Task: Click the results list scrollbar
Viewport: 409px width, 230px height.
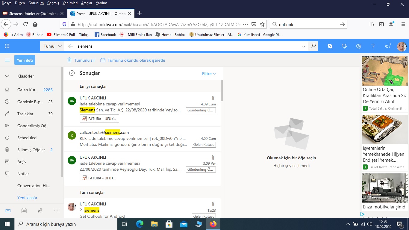Action: 222,90
